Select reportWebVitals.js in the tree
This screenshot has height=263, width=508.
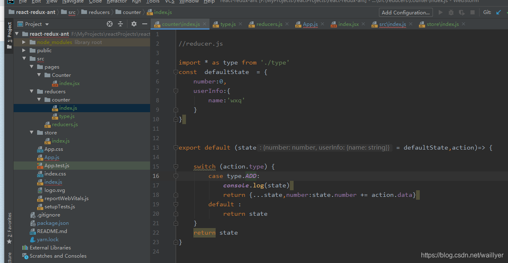coord(63,198)
